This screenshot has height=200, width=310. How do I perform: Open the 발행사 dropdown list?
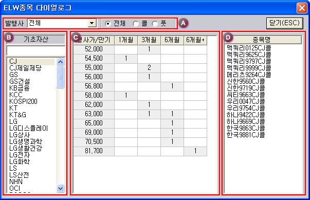pos(92,23)
